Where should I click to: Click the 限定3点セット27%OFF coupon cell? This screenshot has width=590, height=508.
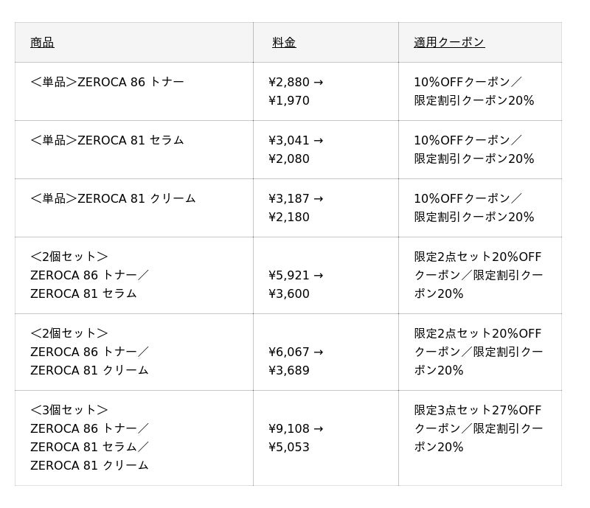[478, 428]
